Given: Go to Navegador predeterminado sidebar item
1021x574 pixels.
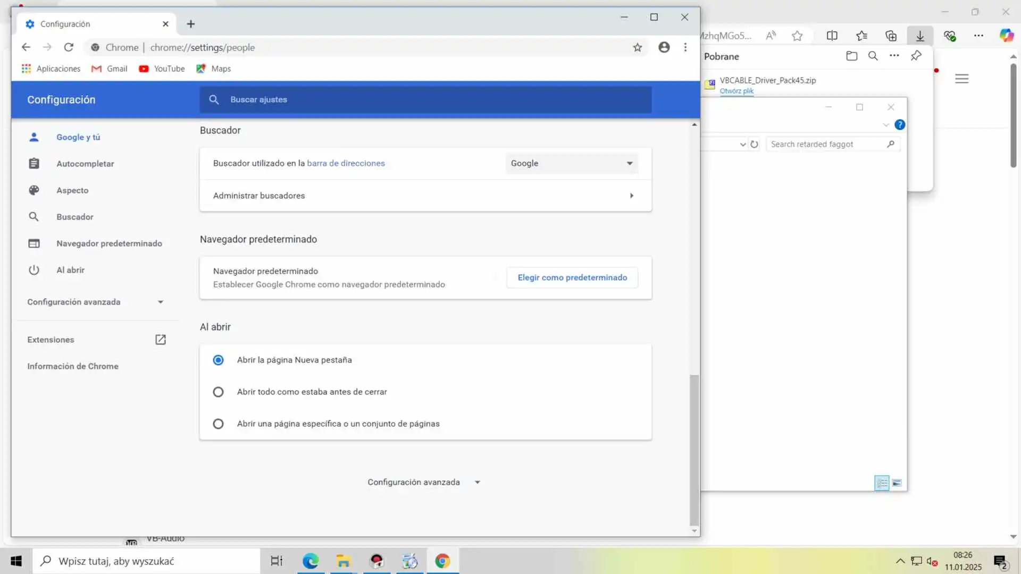Looking at the screenshot, I should click(x=109, y=243).
